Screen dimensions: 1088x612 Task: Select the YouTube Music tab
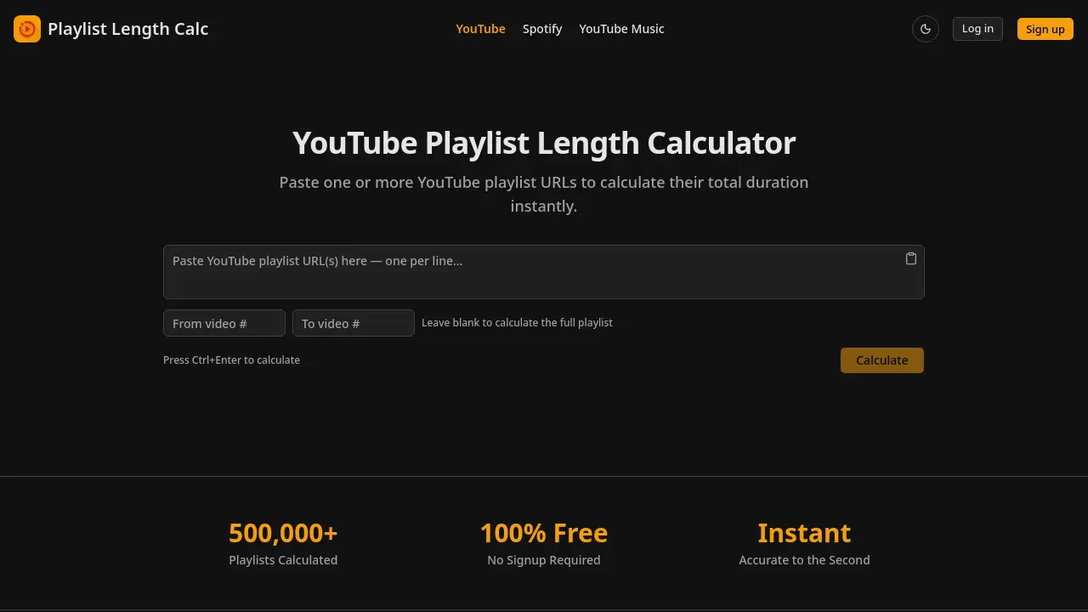[x=621, y=29]
